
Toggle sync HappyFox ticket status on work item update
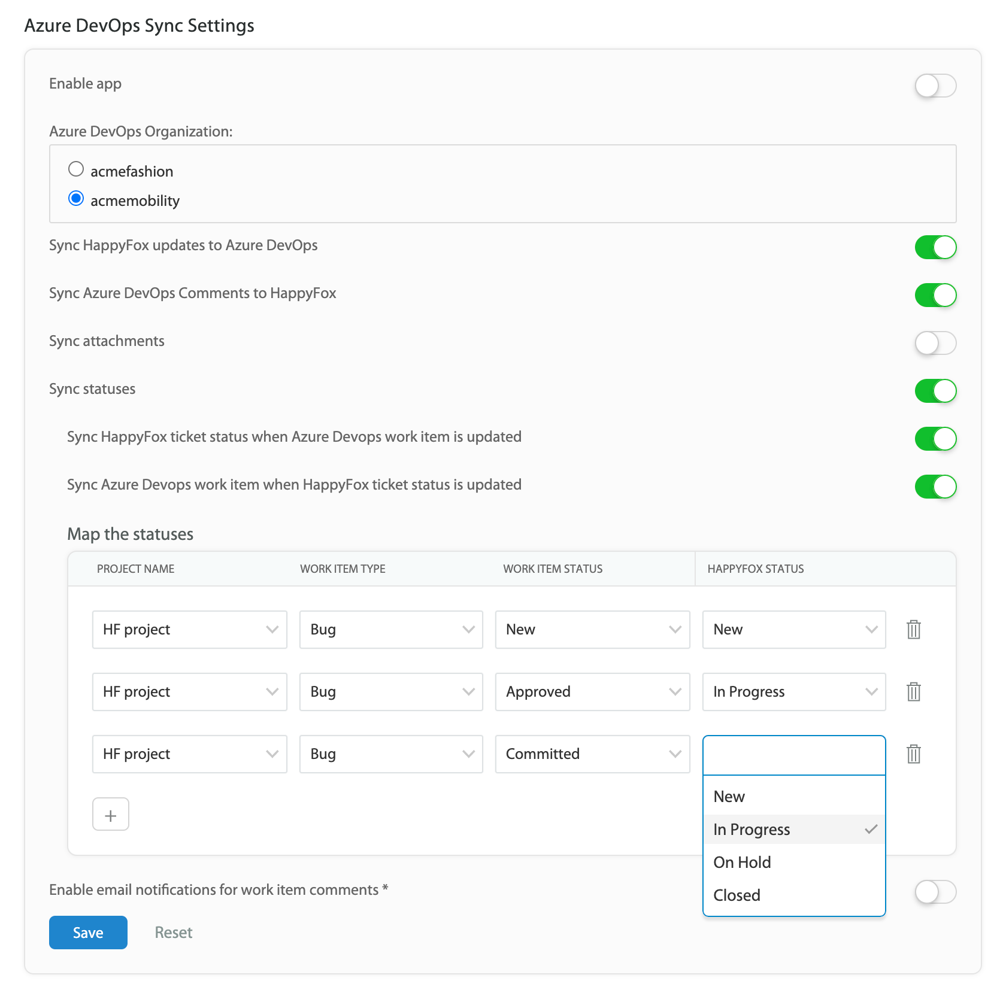[935, 439]
